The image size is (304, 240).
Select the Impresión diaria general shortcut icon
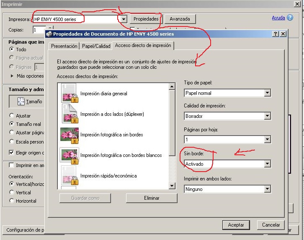click(69, 93)
